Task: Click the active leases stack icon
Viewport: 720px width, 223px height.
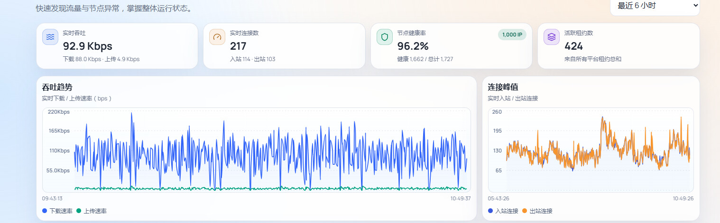Action: click(x=552, y=37)
